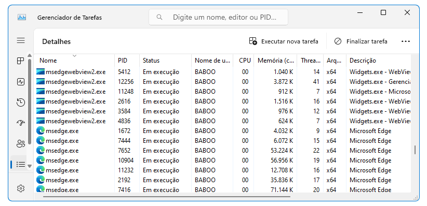Open the Users page icon

[21, 143]
